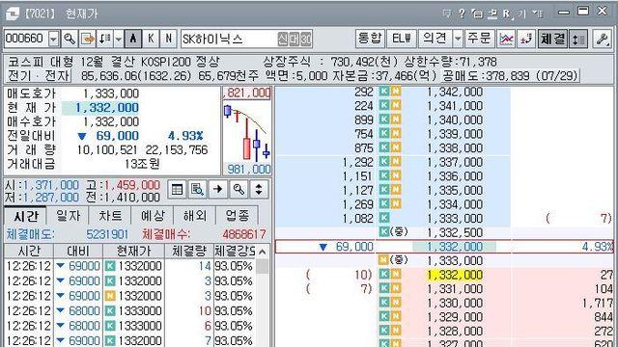This screenshot has width=618, height=347.
Task: Click the stock code field 000660
Action: pyautogui.click(x=26, y=39)
